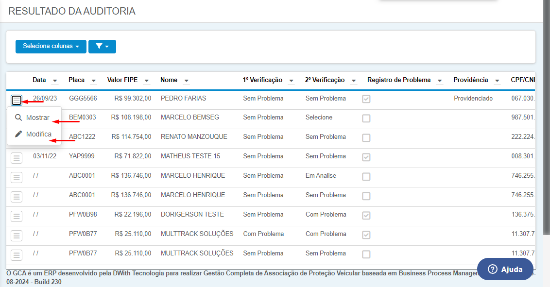
Task: Open row menu icon for MARCELO HENRIQUE Em Analise
Action: [x=17, y=177]
